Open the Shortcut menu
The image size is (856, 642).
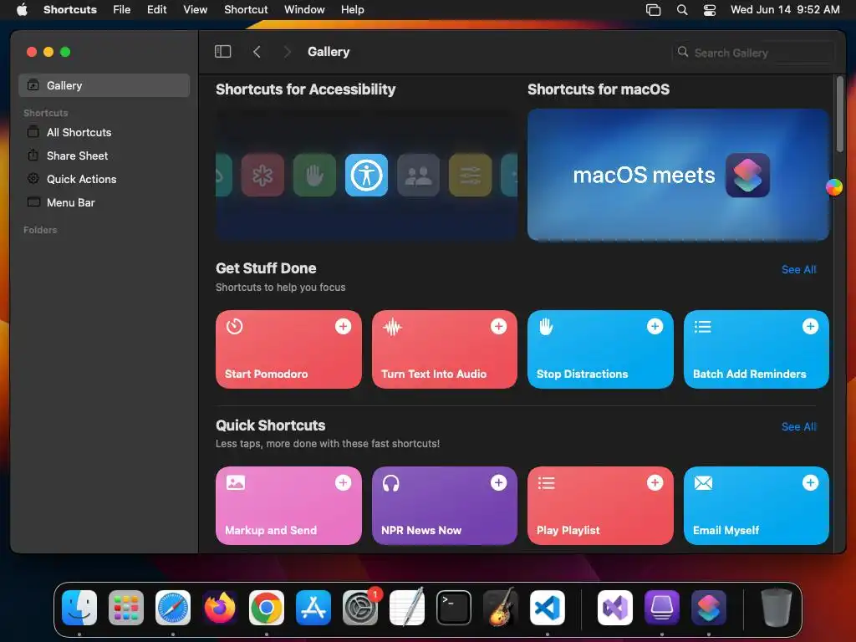tap(246, 9)
